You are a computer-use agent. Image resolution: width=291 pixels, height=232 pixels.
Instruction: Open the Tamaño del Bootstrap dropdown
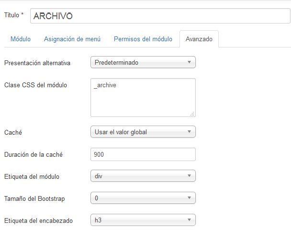143,198
